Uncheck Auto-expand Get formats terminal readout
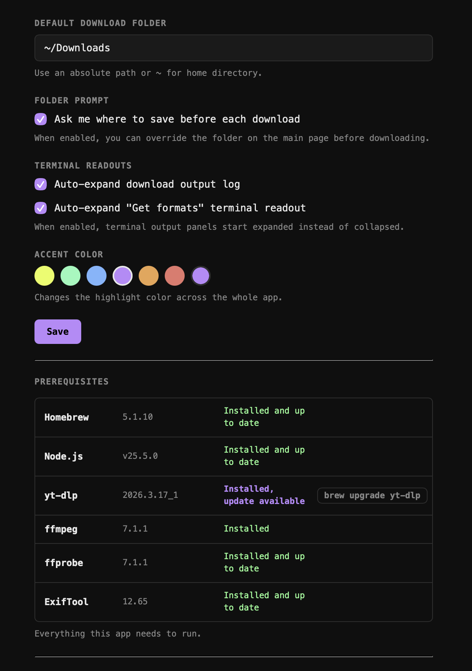Screen dimensions: 472x671 pos(41,208)
